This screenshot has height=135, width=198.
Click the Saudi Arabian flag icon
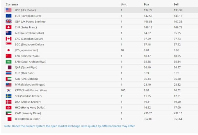pos(8,62)
